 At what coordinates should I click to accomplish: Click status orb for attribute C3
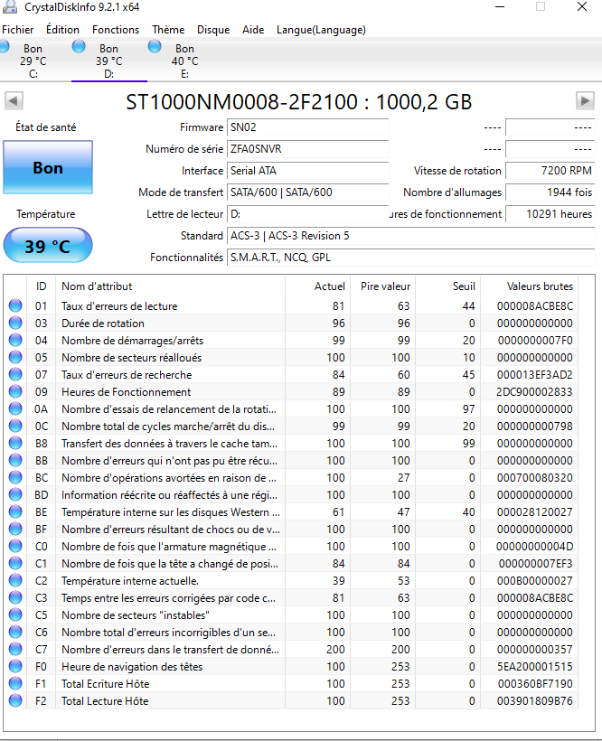(15, 597)
